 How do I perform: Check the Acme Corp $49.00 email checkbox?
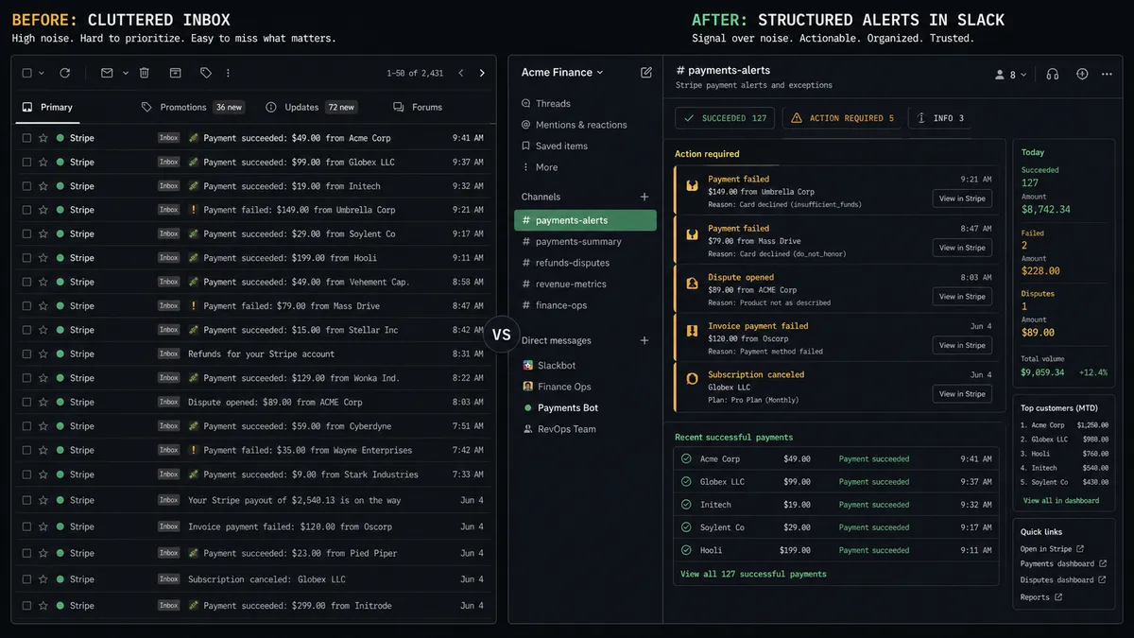tap(26, 138)
